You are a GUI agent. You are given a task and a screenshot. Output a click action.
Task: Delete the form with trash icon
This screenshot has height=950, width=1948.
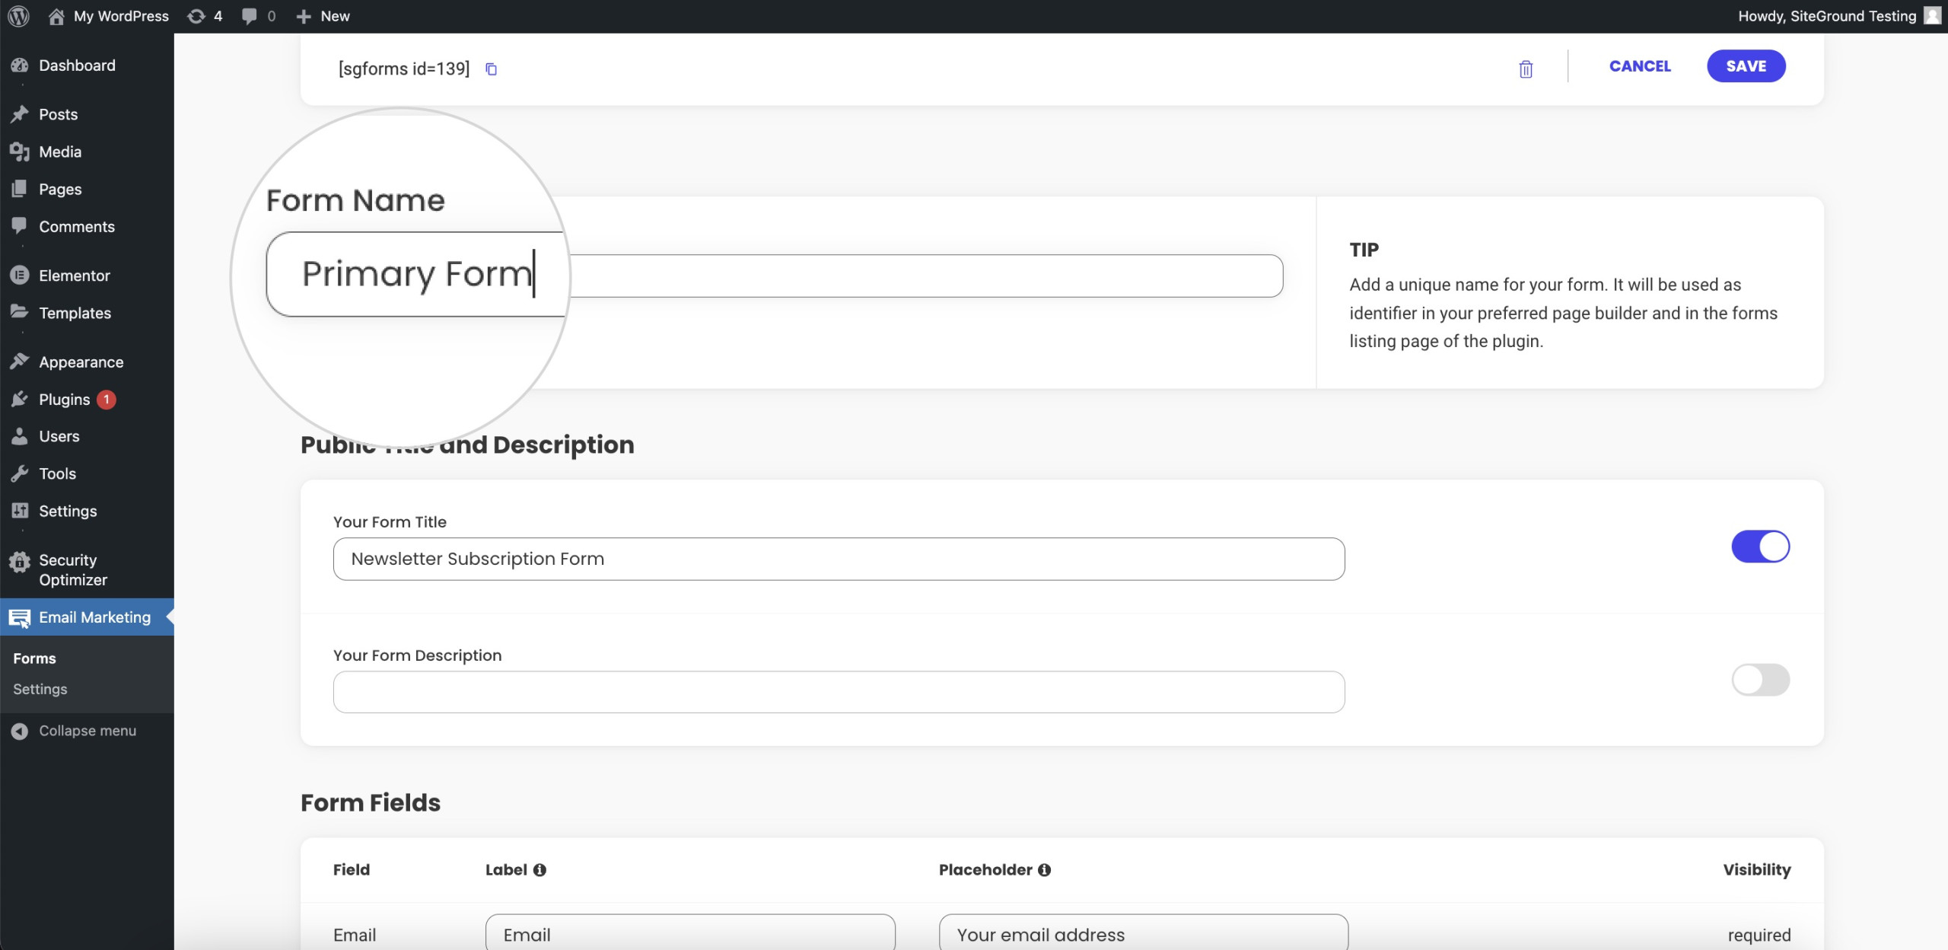click(x=1526, y=69)
